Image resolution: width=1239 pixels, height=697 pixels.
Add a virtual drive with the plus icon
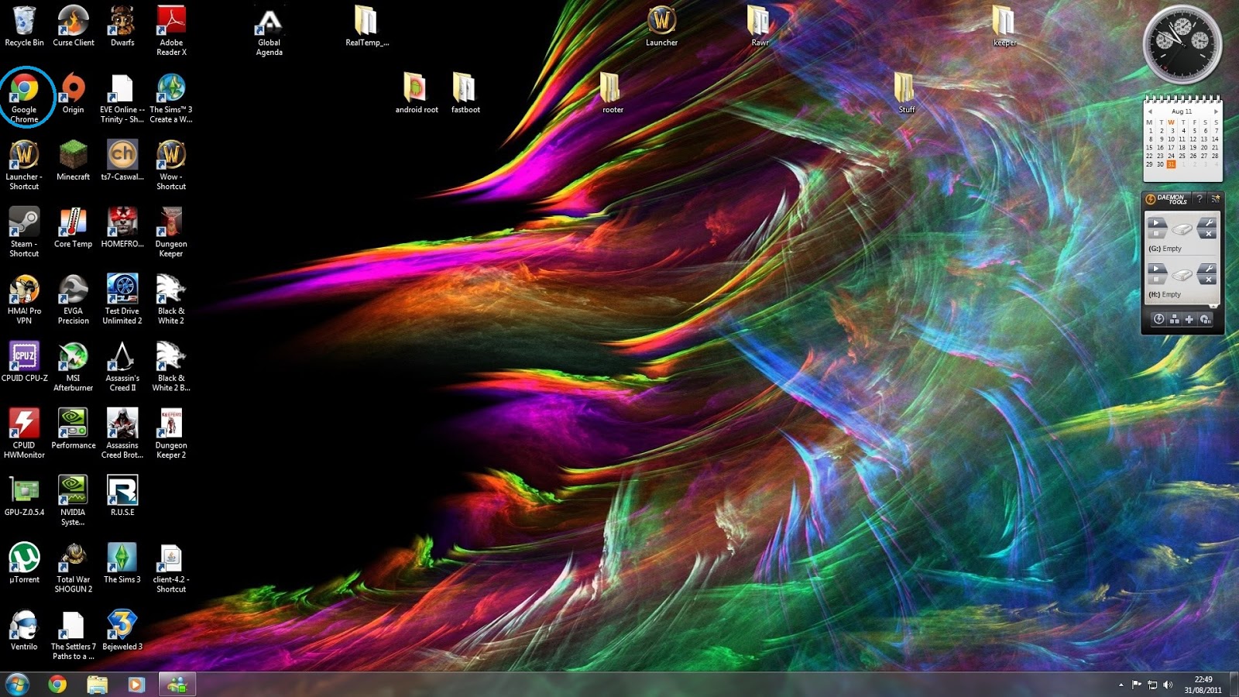click(1189, 319)
